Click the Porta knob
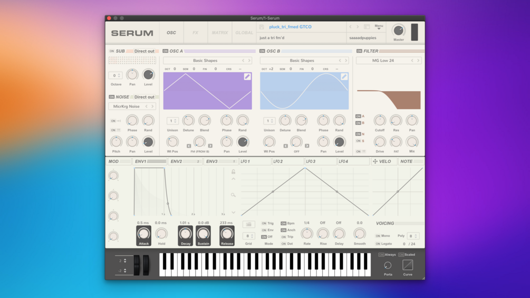This screenshot has width=530, height=298. coord(388,266)
